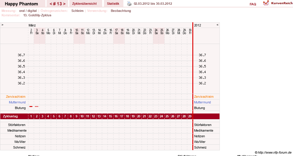Click the right-hand Muttermund label

click(x=203, y=102)
